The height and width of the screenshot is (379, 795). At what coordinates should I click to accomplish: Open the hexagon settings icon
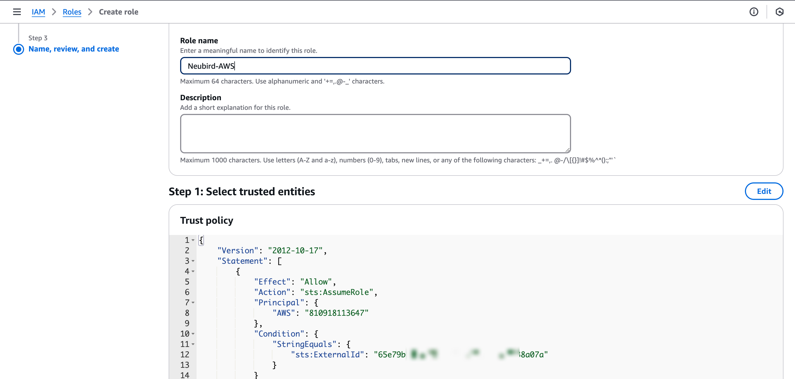pyautogui.click(x=779, y=12)
